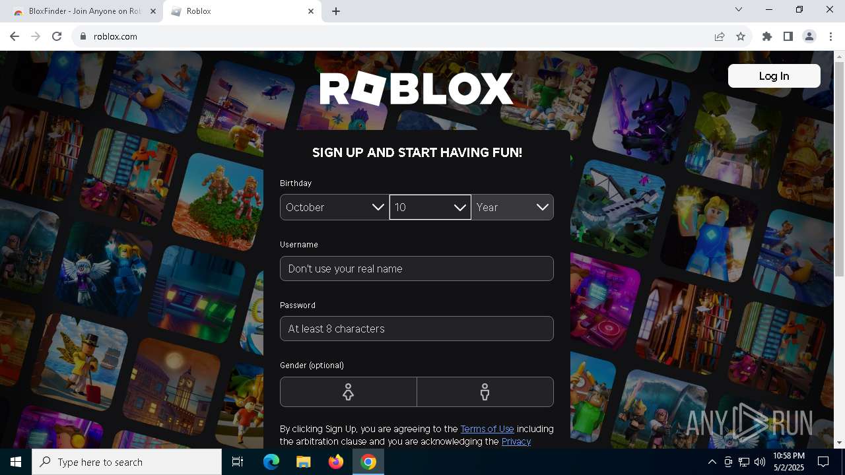Open a new browser tab

click(x=336, y=11)
